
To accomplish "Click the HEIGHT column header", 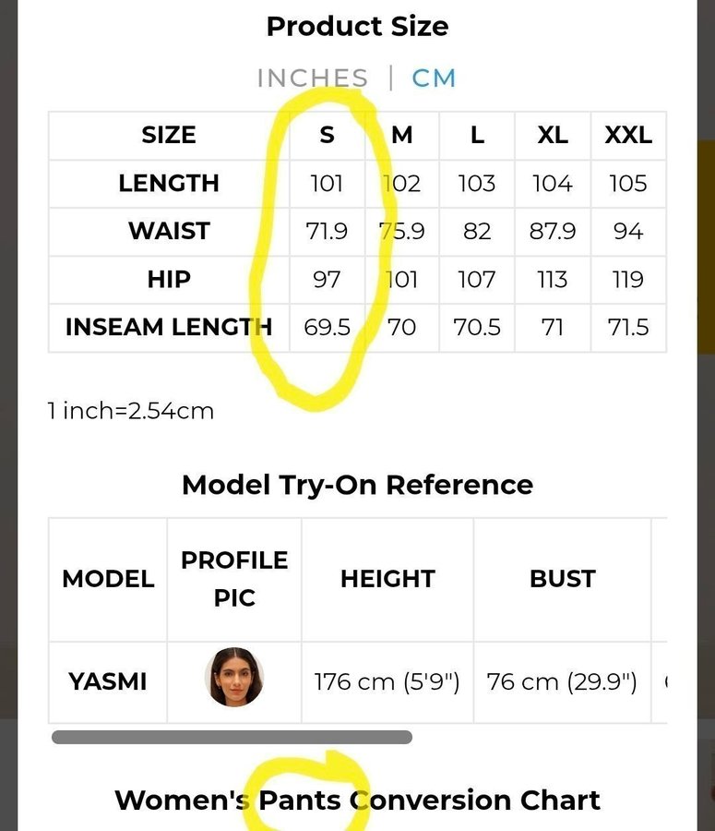I will tap(387, 579).
